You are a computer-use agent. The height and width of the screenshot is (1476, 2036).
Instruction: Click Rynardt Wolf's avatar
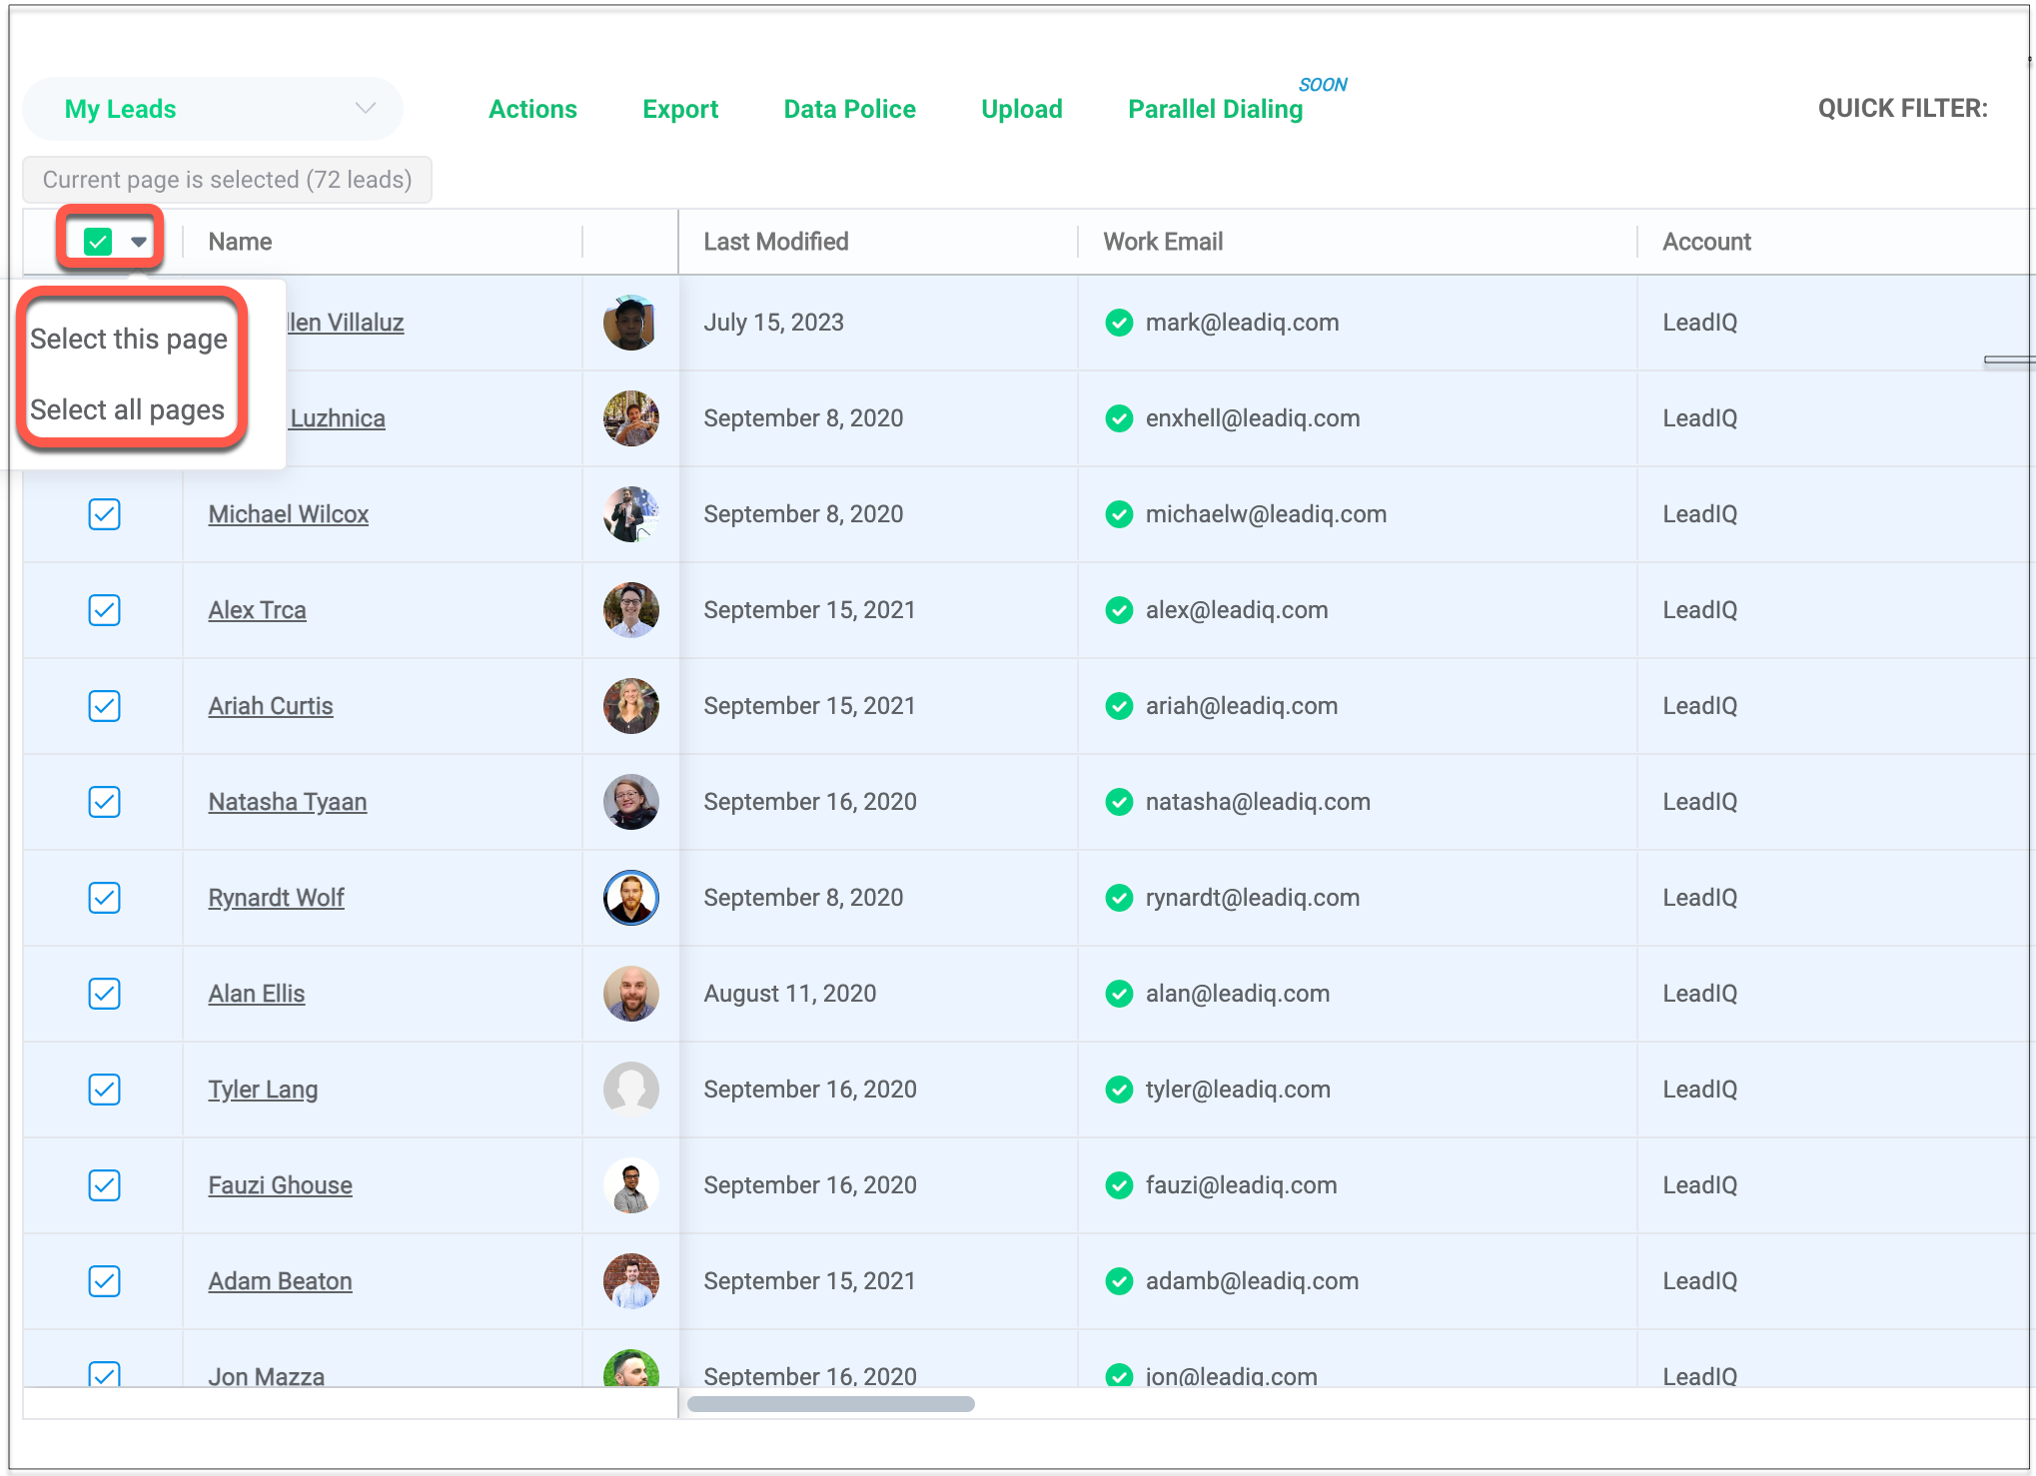(630, 898)
